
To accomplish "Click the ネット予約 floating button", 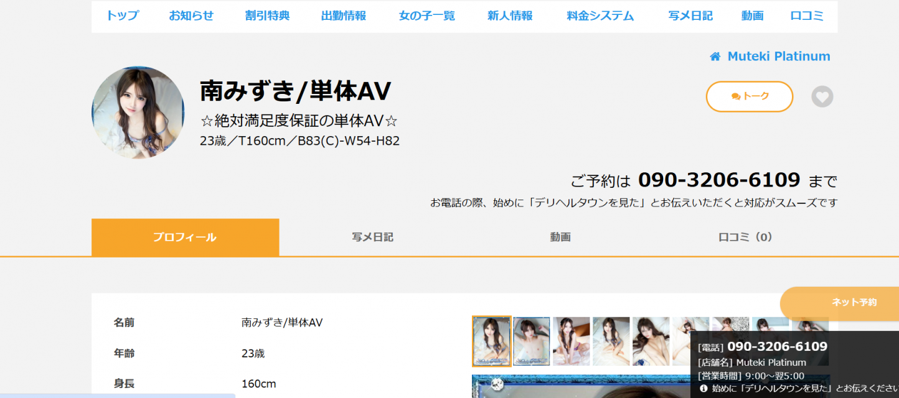I will click(x=853, y=302).
